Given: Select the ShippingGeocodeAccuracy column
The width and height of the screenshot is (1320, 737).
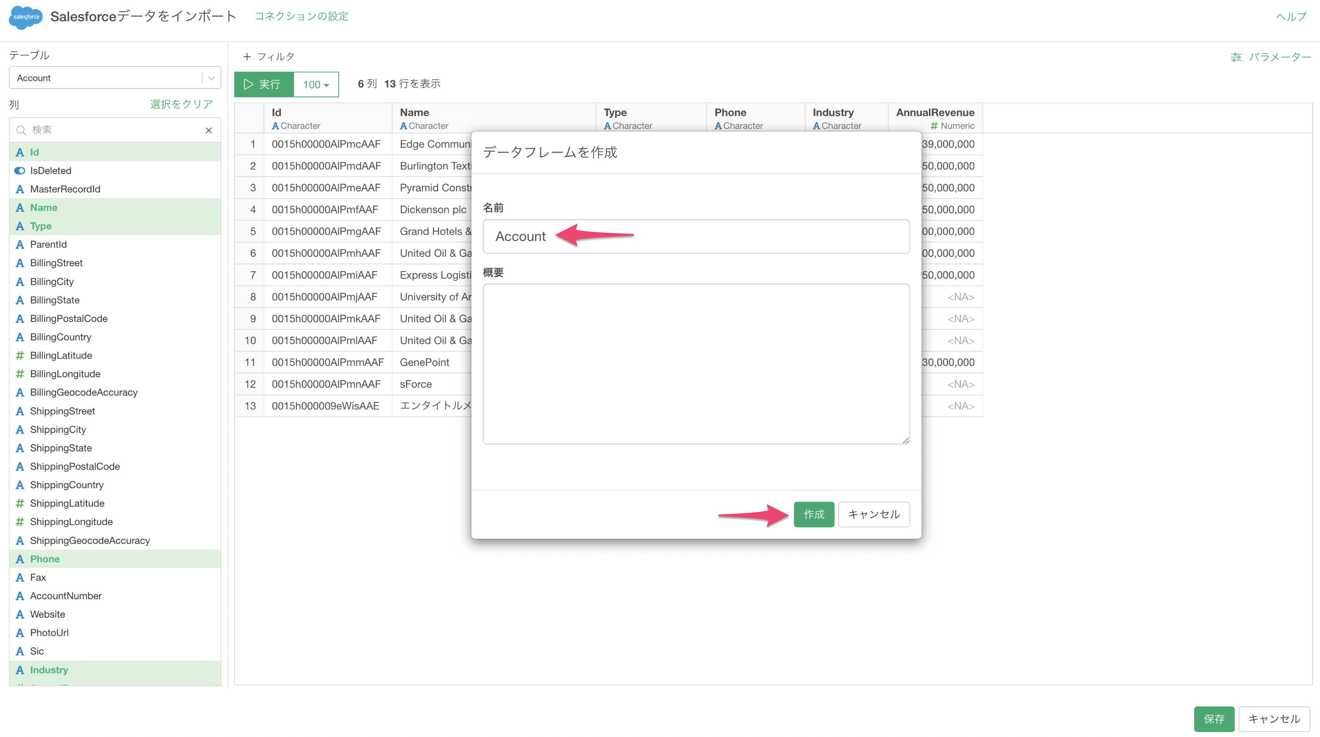Looking at the screenshot, I should pyautogui.click(x=115, y=540).
